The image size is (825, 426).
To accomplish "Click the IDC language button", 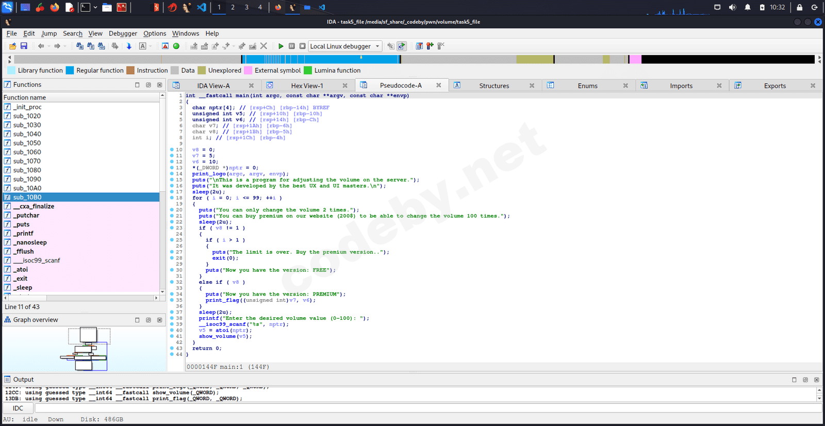I will click(x=18, y=408).
